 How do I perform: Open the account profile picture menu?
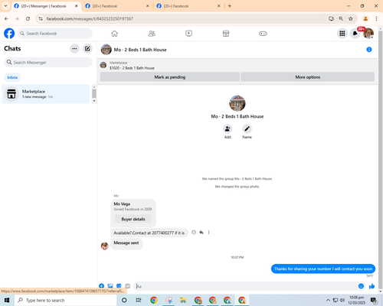pyautogui.click(x=368, y=34)
